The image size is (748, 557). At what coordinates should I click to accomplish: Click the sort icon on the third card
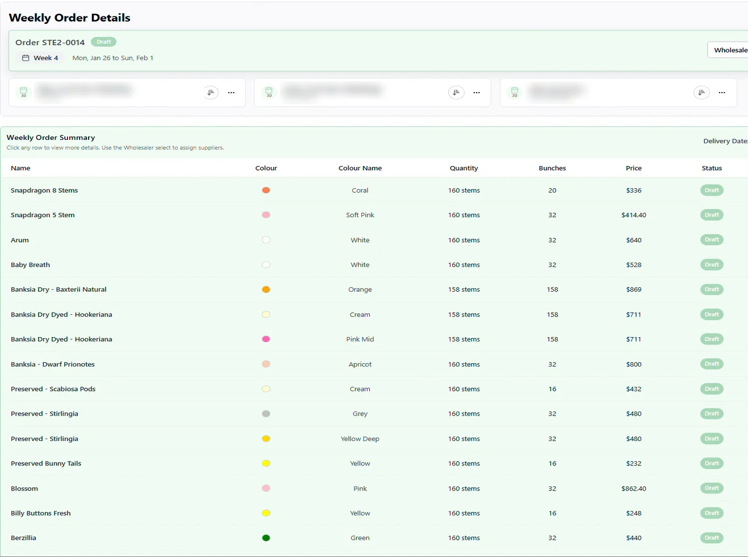pyautogui.click(x=701, y=93)
